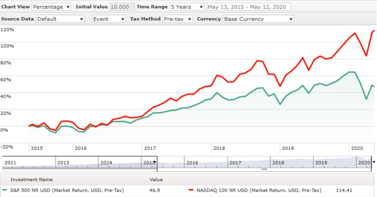Click the Value column header

coord(156,180)
